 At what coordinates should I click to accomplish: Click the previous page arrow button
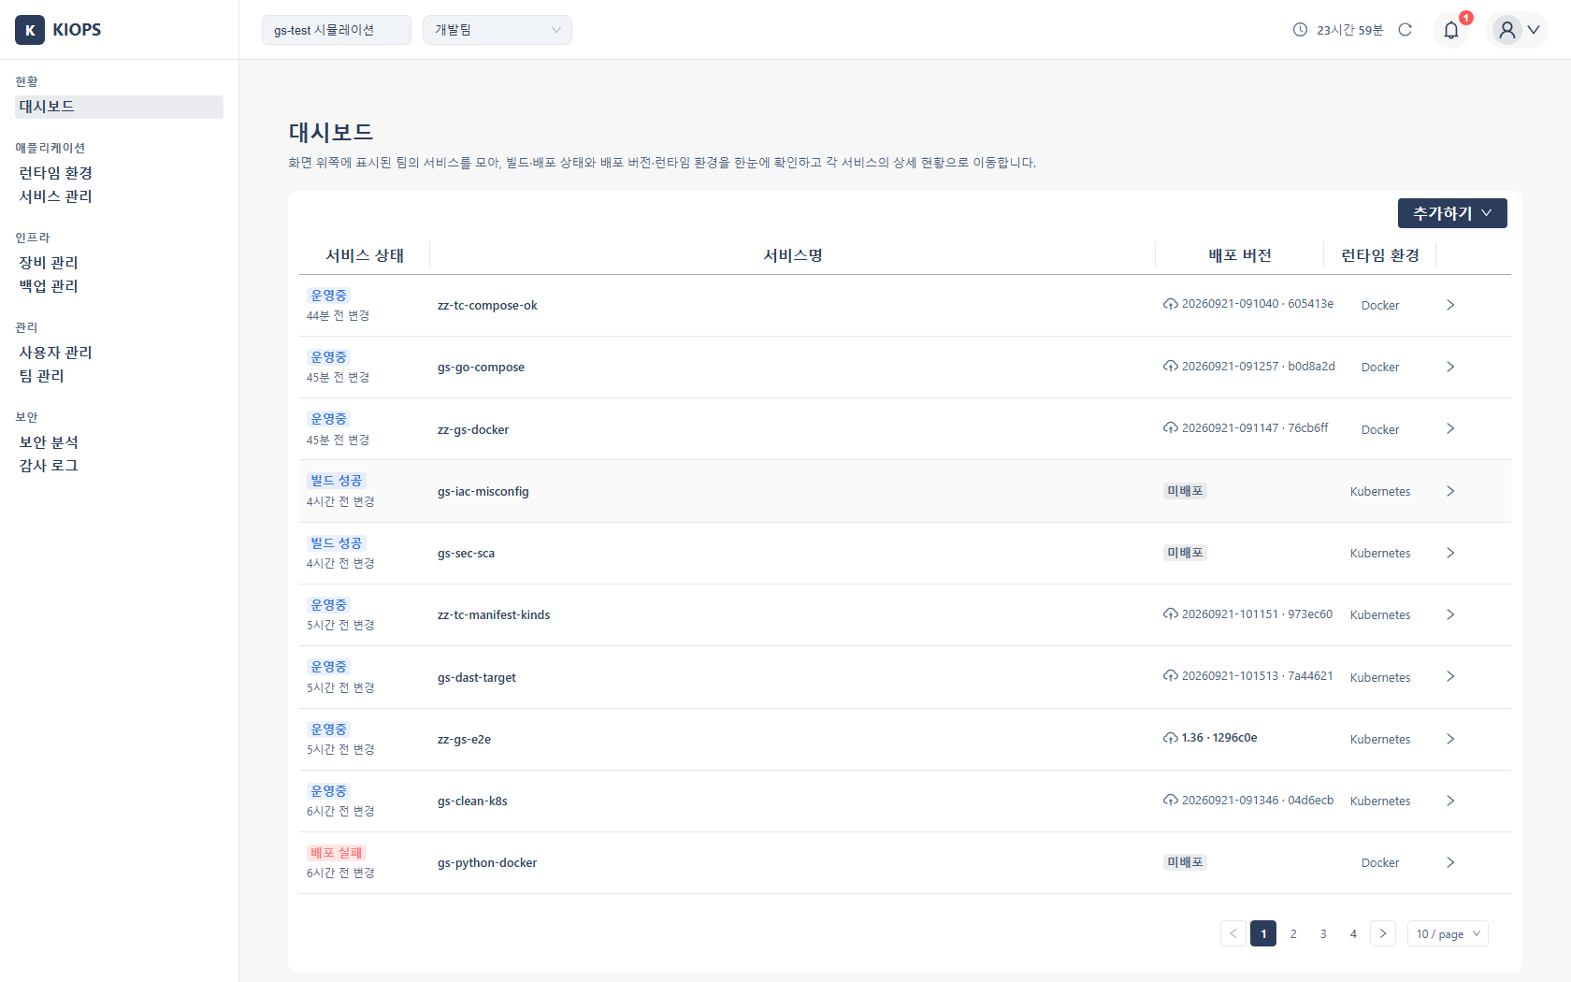point(1233,933)
